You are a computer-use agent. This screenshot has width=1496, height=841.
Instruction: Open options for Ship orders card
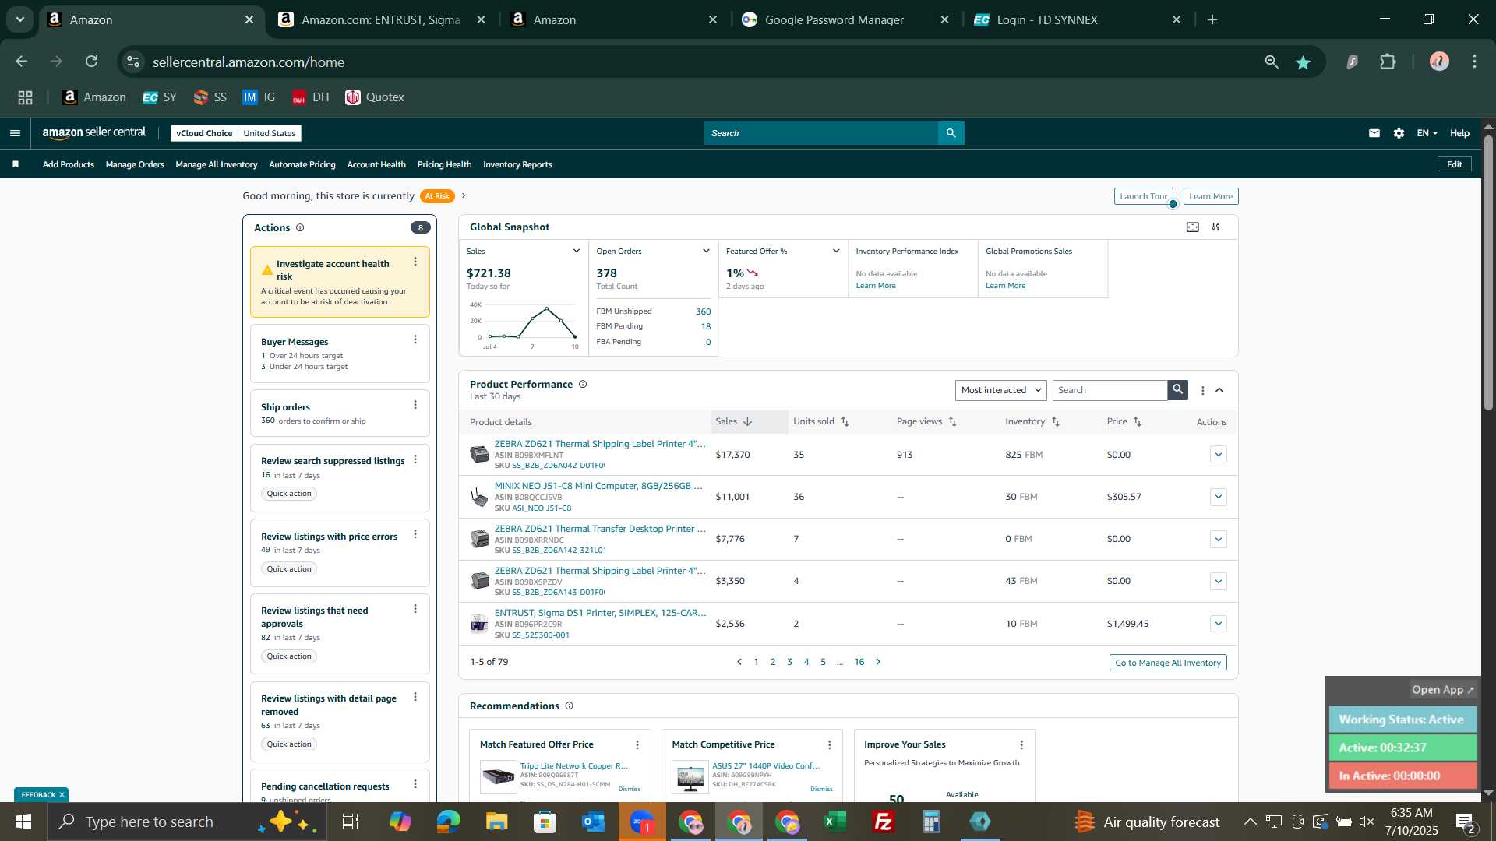[415, 405]
